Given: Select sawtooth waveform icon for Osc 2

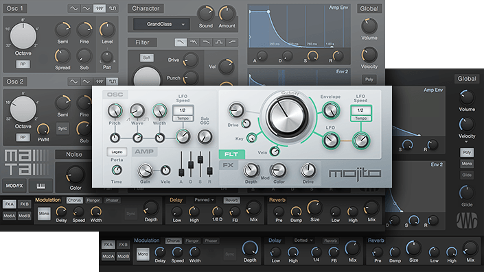Looking at the screenshot, I should pyautogui.click(x=99, y=82).
